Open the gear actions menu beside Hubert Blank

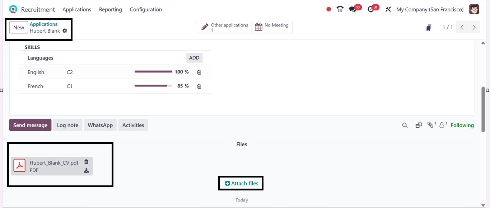65,31
